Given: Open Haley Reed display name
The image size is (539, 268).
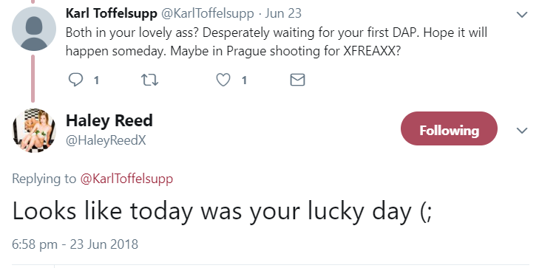Looking at the screenshot, I should (x=109, y=120).
